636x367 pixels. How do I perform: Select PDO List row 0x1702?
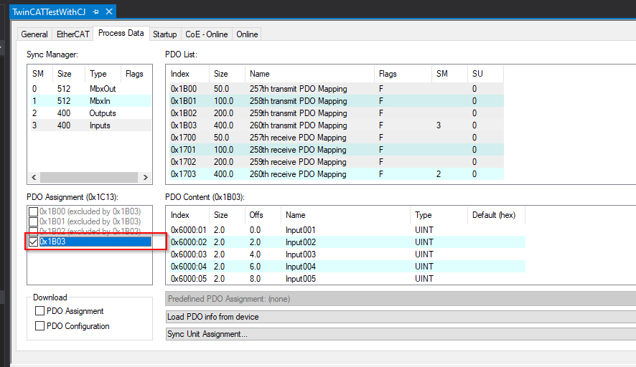[x=336, y=161]
